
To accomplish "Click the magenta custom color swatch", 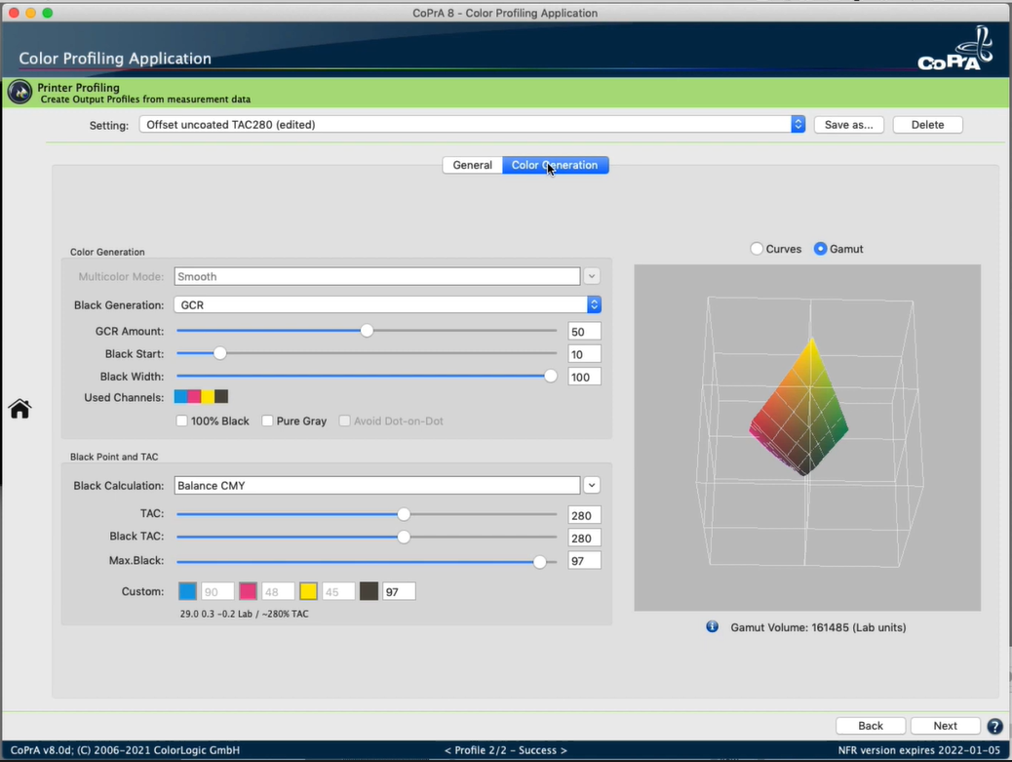I will (249, 591).
